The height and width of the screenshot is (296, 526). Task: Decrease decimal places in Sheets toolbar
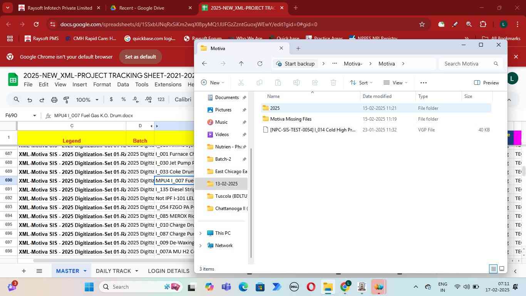click(x=136, y=99)
